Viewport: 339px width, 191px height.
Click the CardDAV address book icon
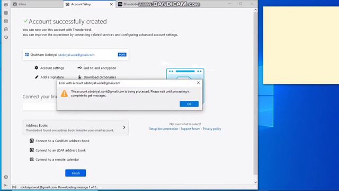point(32,141)
